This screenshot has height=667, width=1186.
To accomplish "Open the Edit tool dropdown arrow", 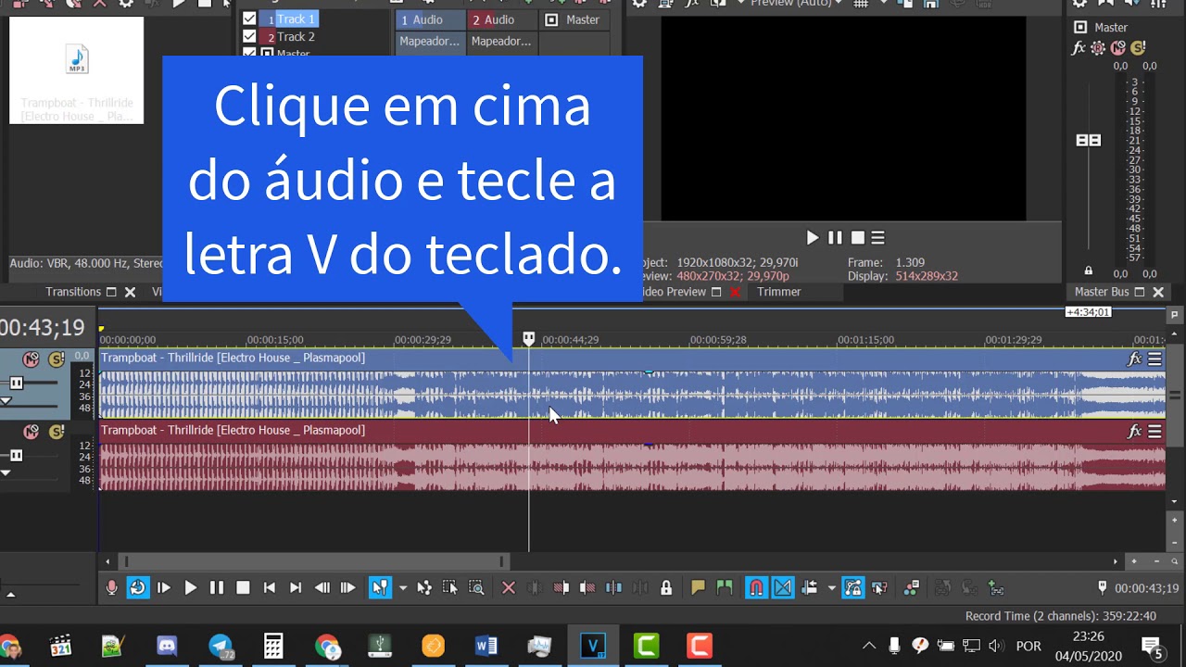I will tap(402, 588).
